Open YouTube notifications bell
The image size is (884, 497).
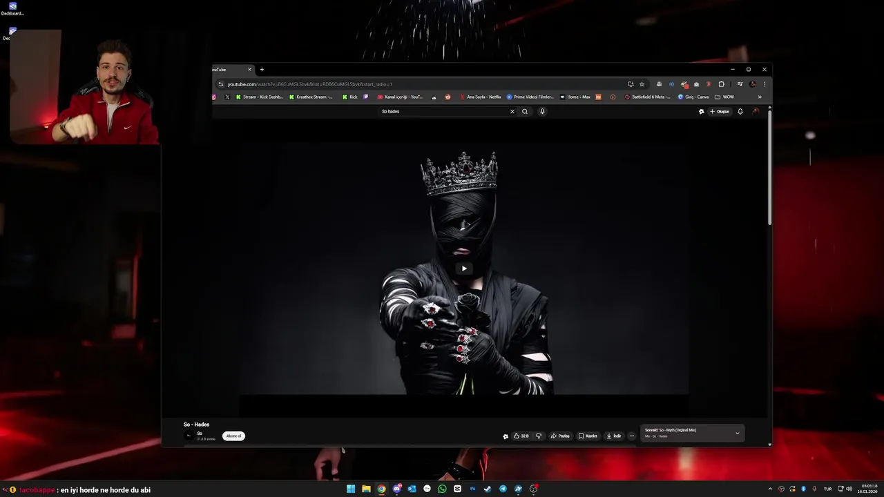pos(740,111)
